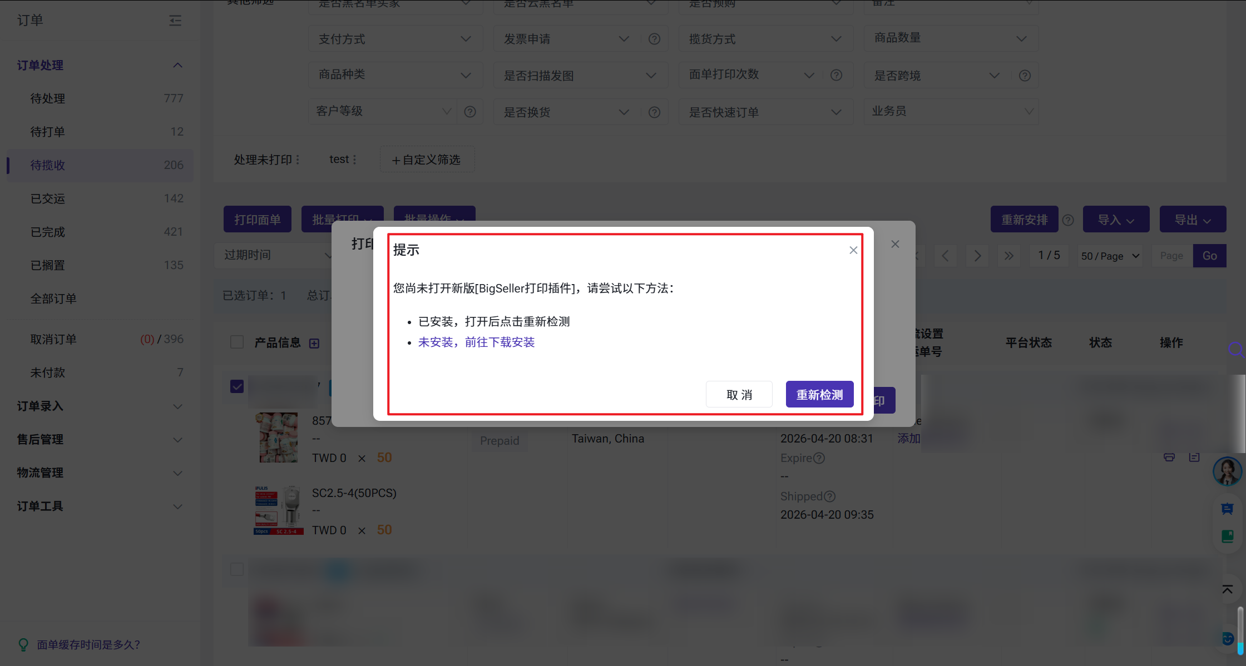Click the Page number input field
This screenshot has width=1246, height=666.
[x=1171, y=256]
